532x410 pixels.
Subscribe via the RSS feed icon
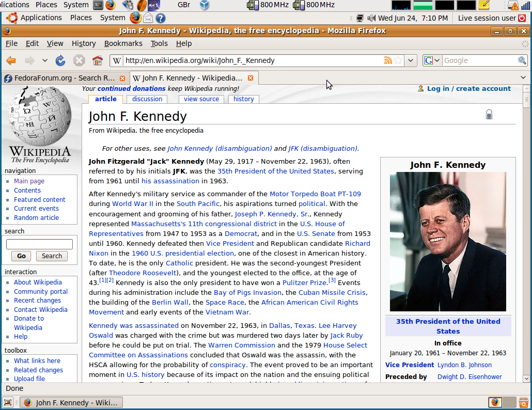click(x=388, y=60)
